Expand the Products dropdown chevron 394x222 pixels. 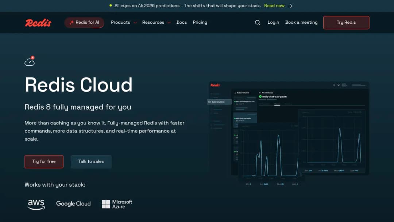click(135, 23)
